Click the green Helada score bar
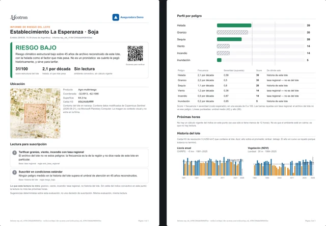The image size is (326, 226). [234, 26]
